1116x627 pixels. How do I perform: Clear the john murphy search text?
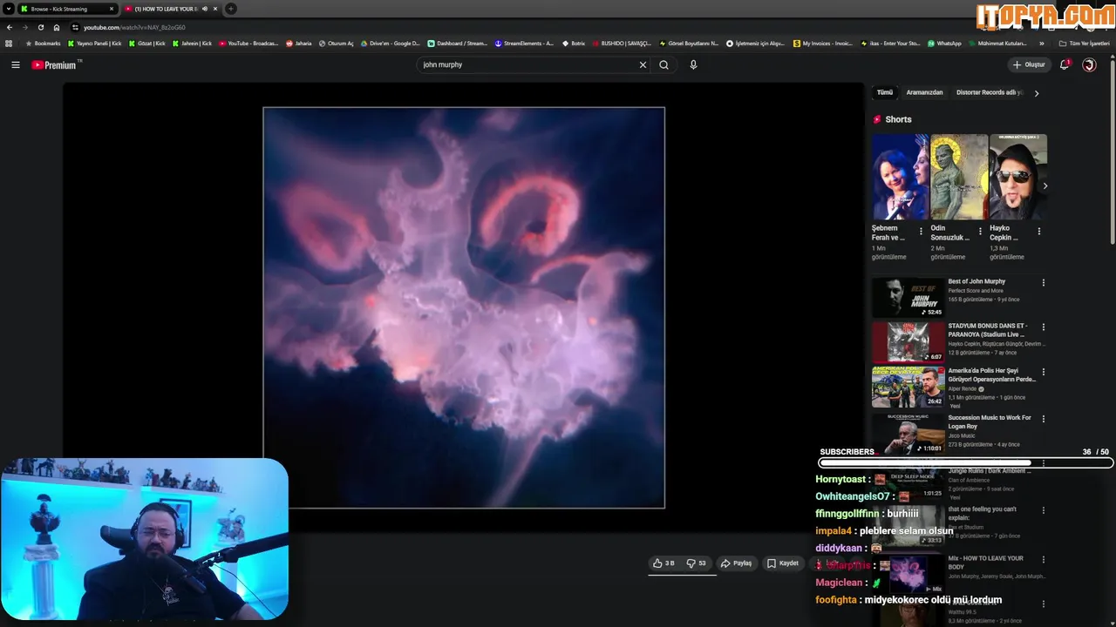[643, 64]
